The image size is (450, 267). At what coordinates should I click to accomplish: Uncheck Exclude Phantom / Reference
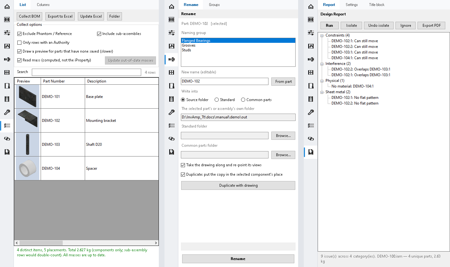[x=20, y=34]
